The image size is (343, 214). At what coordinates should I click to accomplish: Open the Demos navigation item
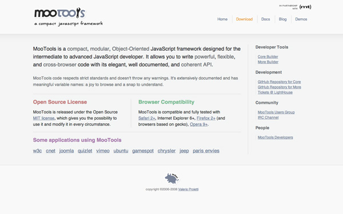[x=301, y=19]
